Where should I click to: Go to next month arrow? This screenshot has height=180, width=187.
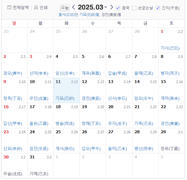tap(111, 7)
